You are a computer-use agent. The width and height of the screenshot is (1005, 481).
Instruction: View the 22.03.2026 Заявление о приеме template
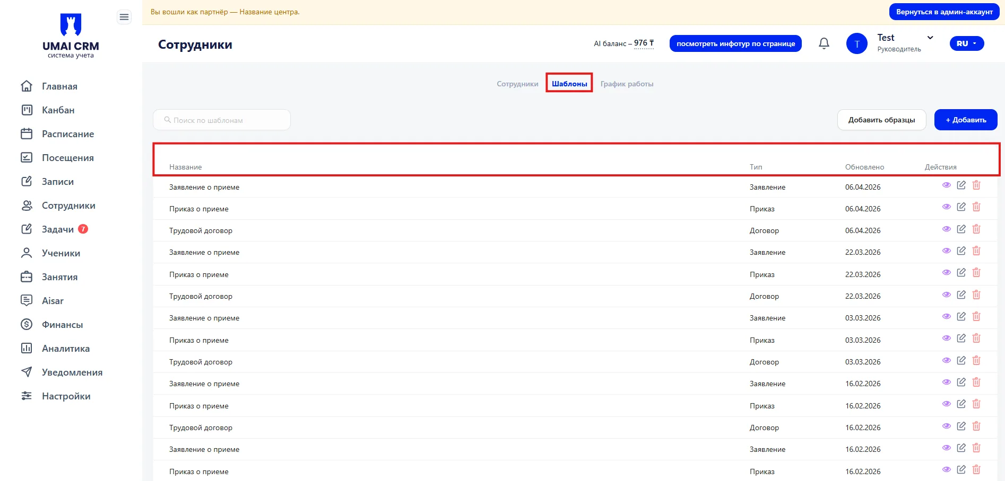(x=947, y=251)
